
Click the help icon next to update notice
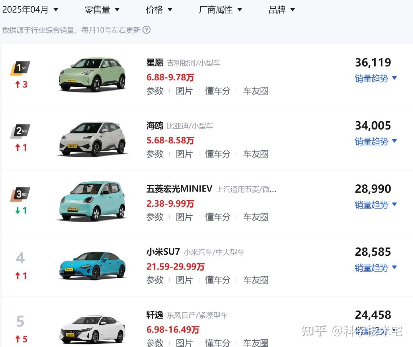[x=147, y=30]
